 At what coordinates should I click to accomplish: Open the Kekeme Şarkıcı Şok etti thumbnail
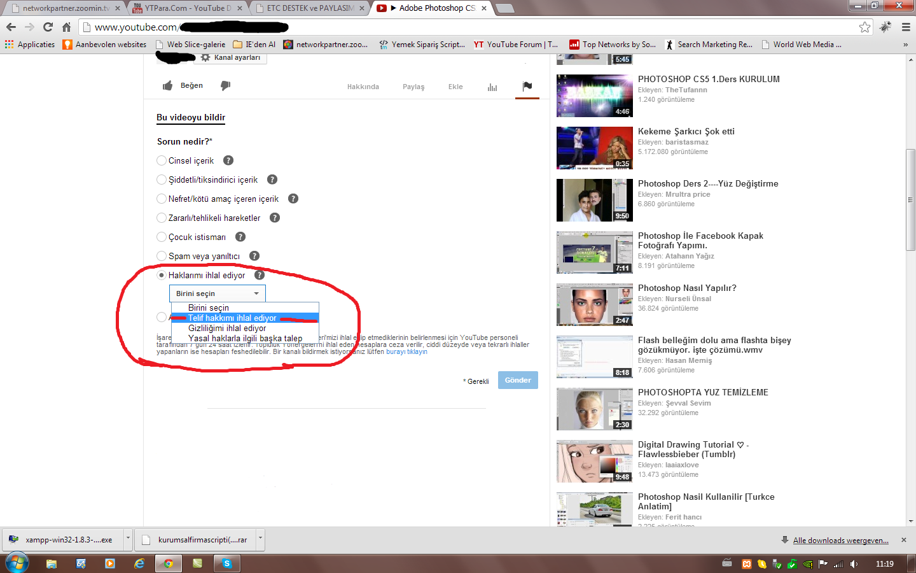pyautogui.click(x=594, y=148)
